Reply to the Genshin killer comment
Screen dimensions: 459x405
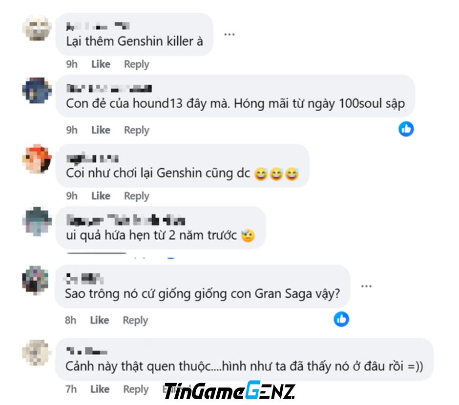tap(136, 64)
